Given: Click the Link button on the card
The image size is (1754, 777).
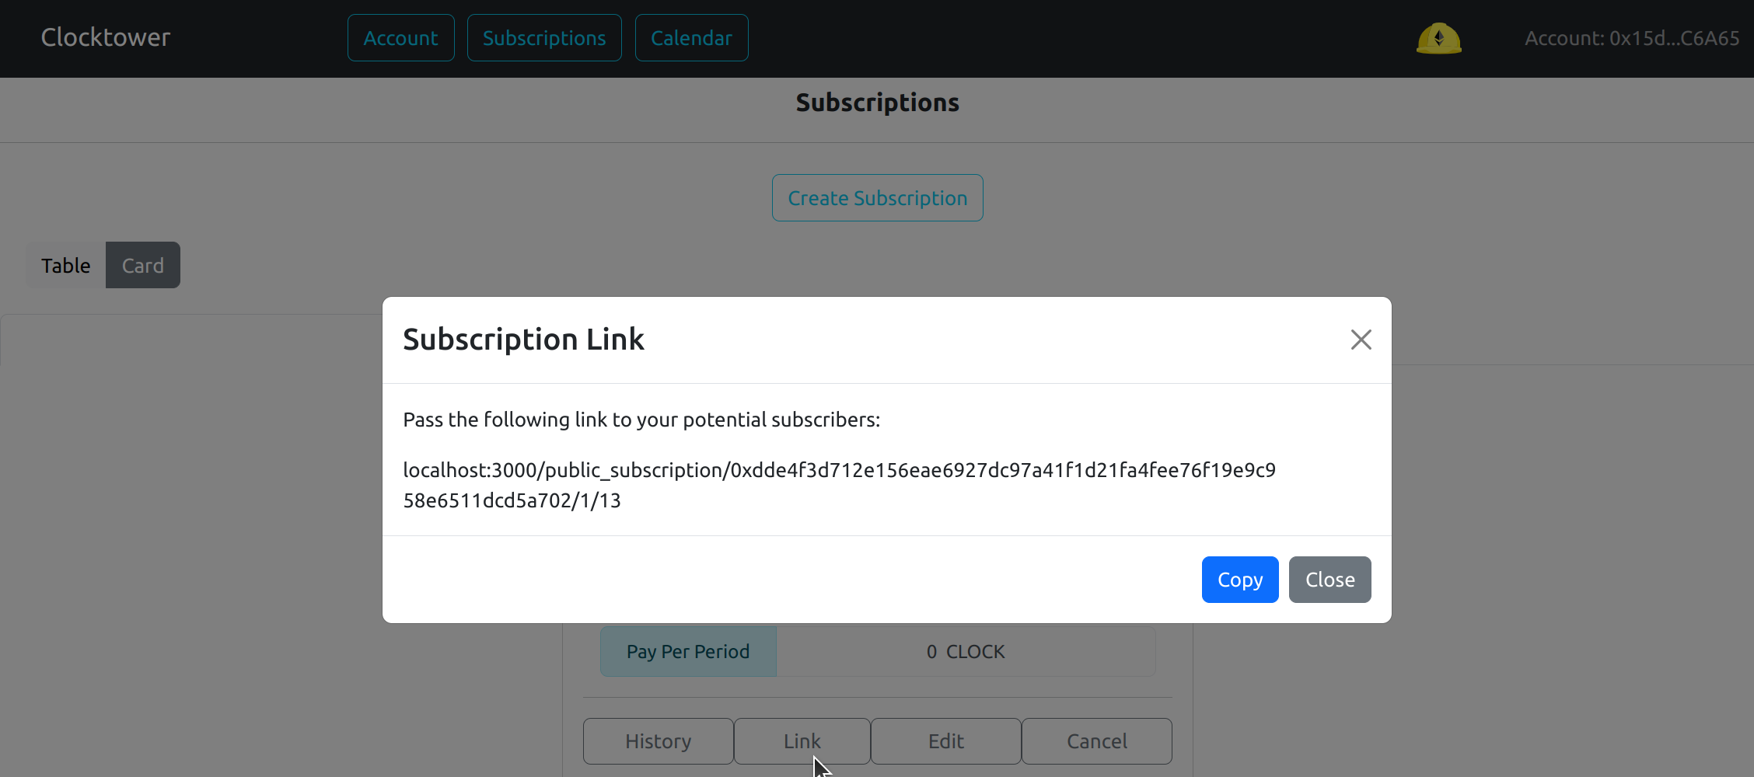Looking at the screenshot, I should (802, 741).
